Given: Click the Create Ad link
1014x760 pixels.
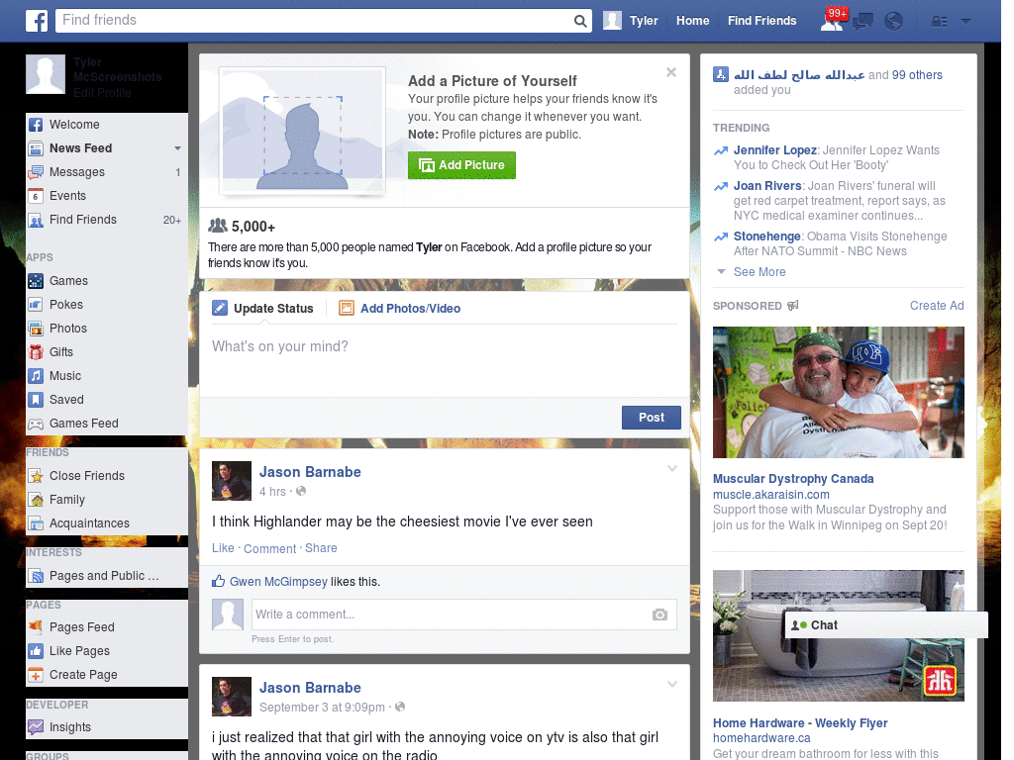Looking at the screenshot, I should coord(937,306).
